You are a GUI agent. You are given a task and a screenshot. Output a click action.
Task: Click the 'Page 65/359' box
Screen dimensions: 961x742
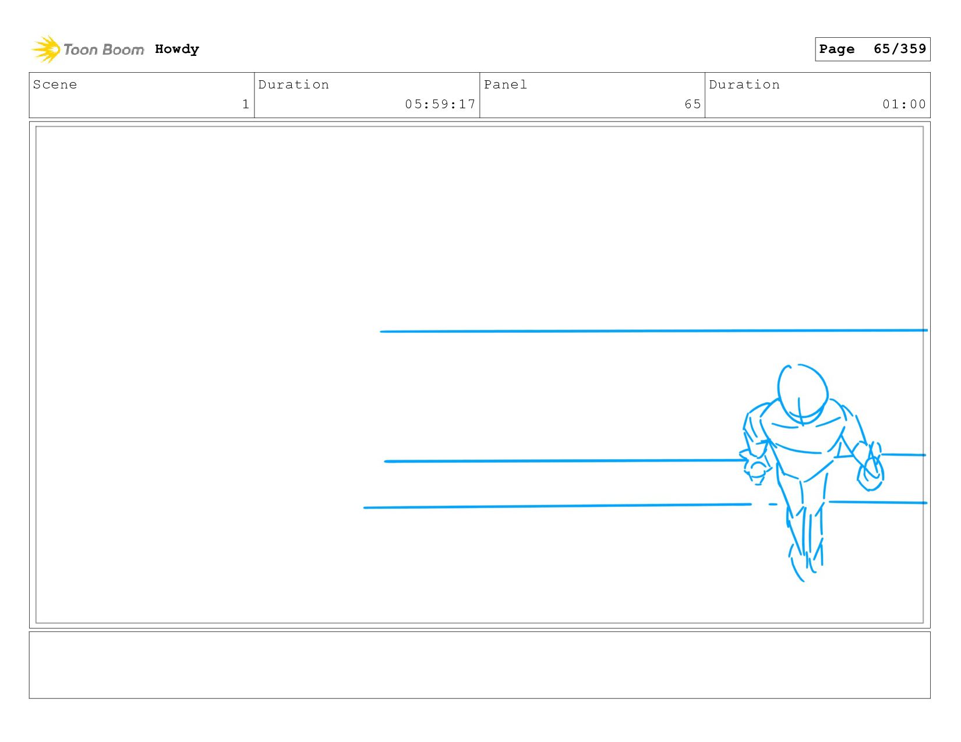tap(872, 49)
